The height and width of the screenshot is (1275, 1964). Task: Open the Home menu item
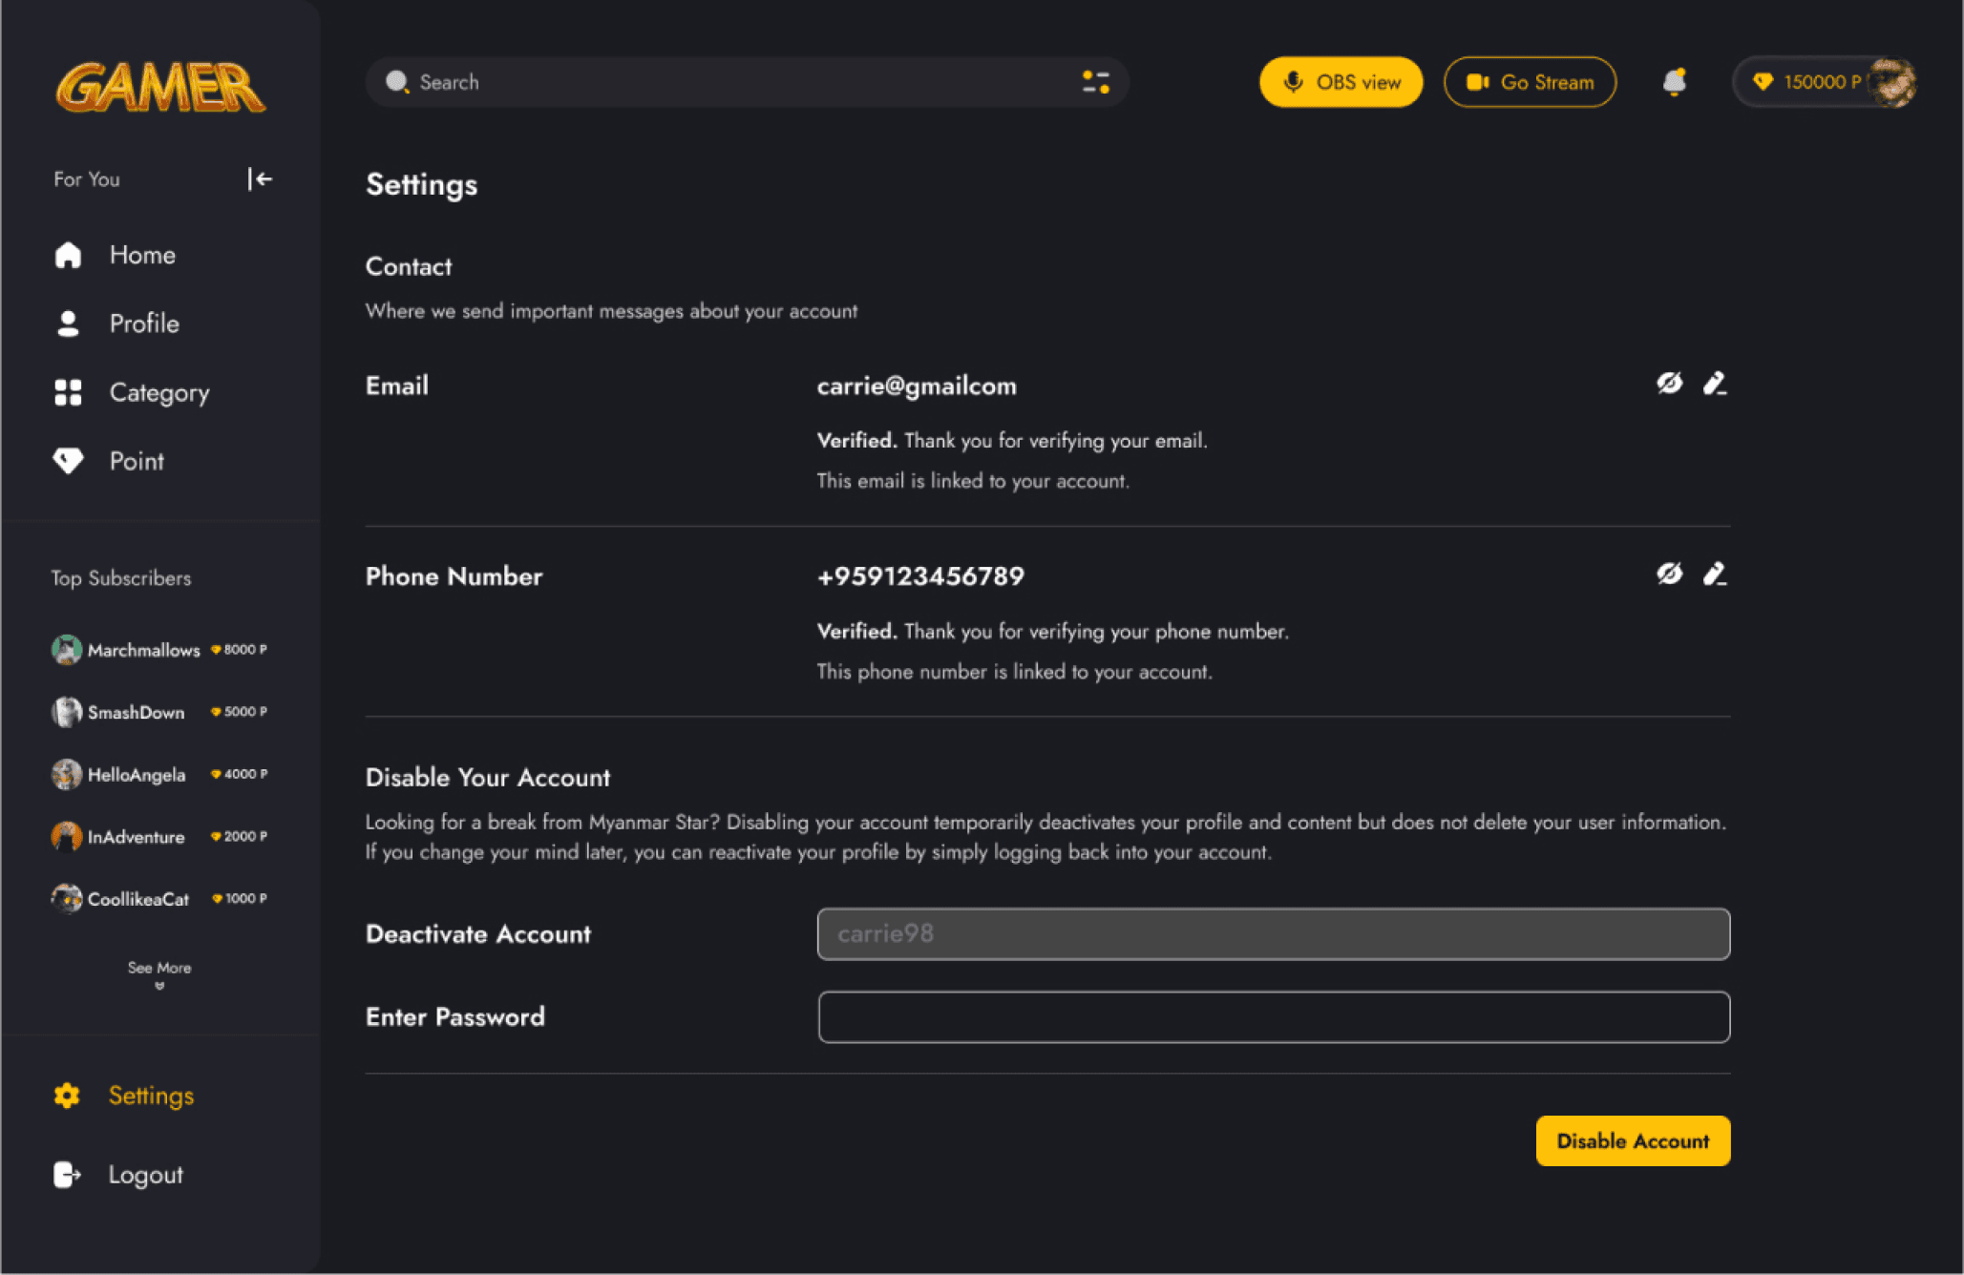point(141,255)
